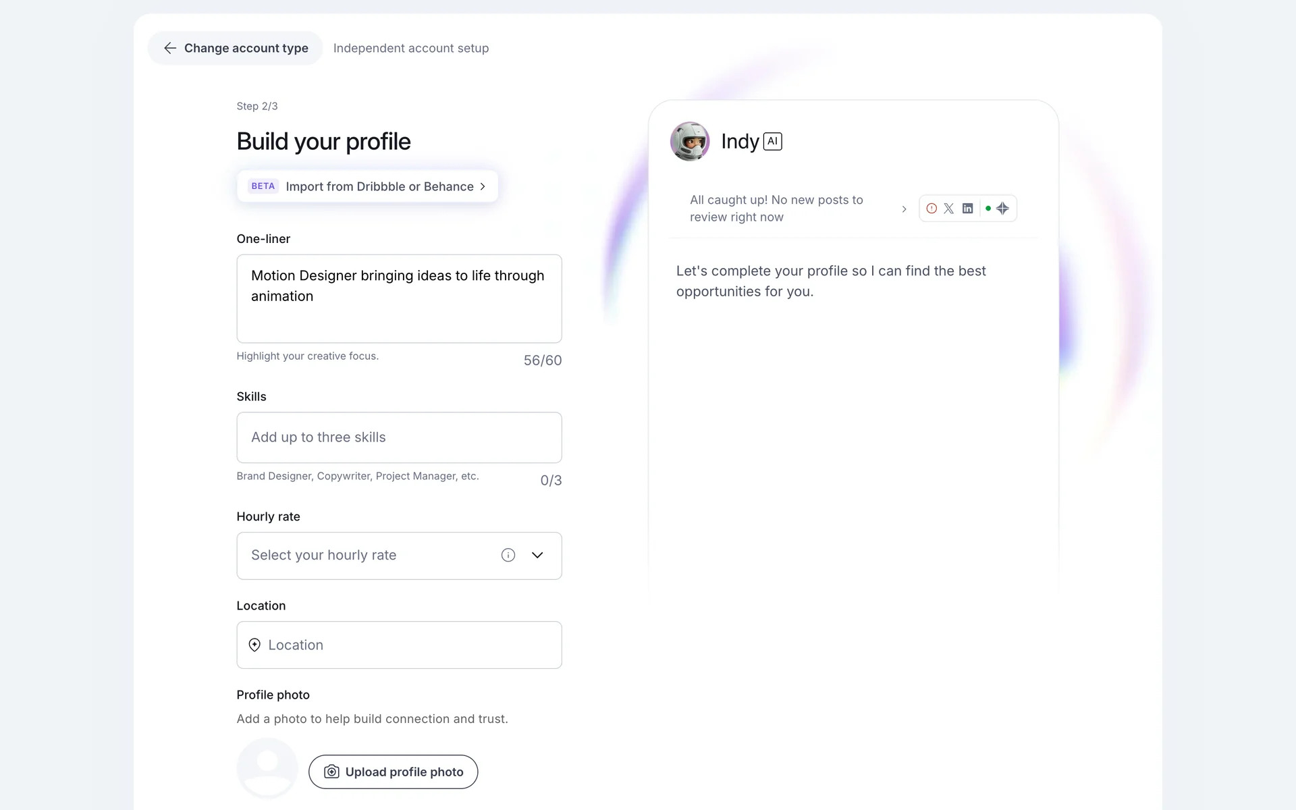The width and height of the screenshot is (1296, 810).
Task: Click the AI badge next to Indy
Action: [772, 141]
